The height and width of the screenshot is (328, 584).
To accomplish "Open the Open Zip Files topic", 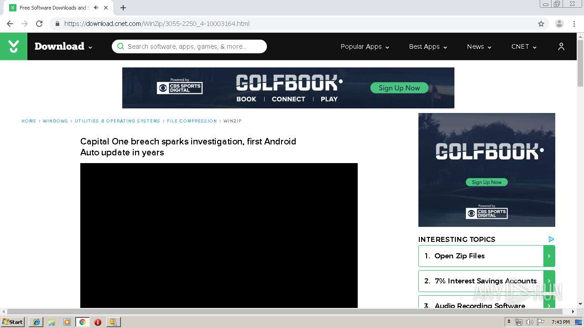I will (481, 256).
